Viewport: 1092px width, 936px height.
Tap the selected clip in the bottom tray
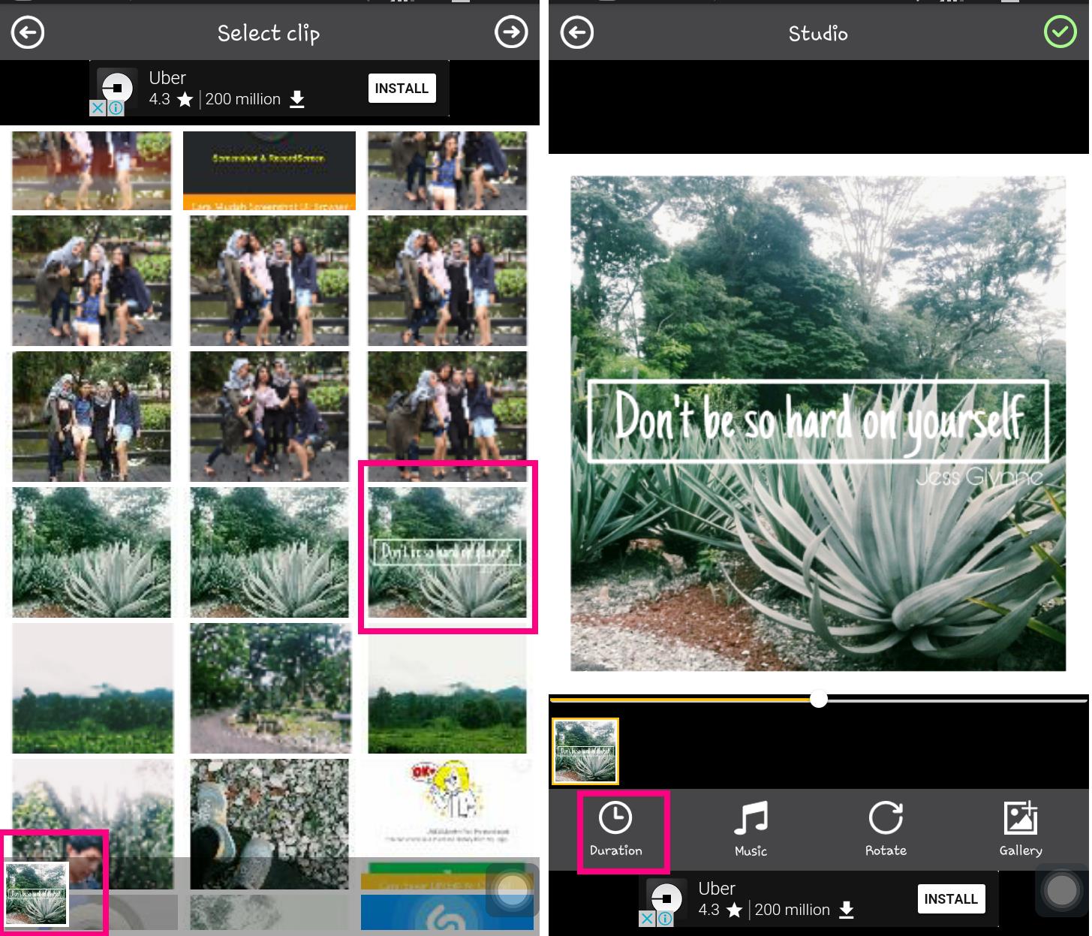point(37,894)
